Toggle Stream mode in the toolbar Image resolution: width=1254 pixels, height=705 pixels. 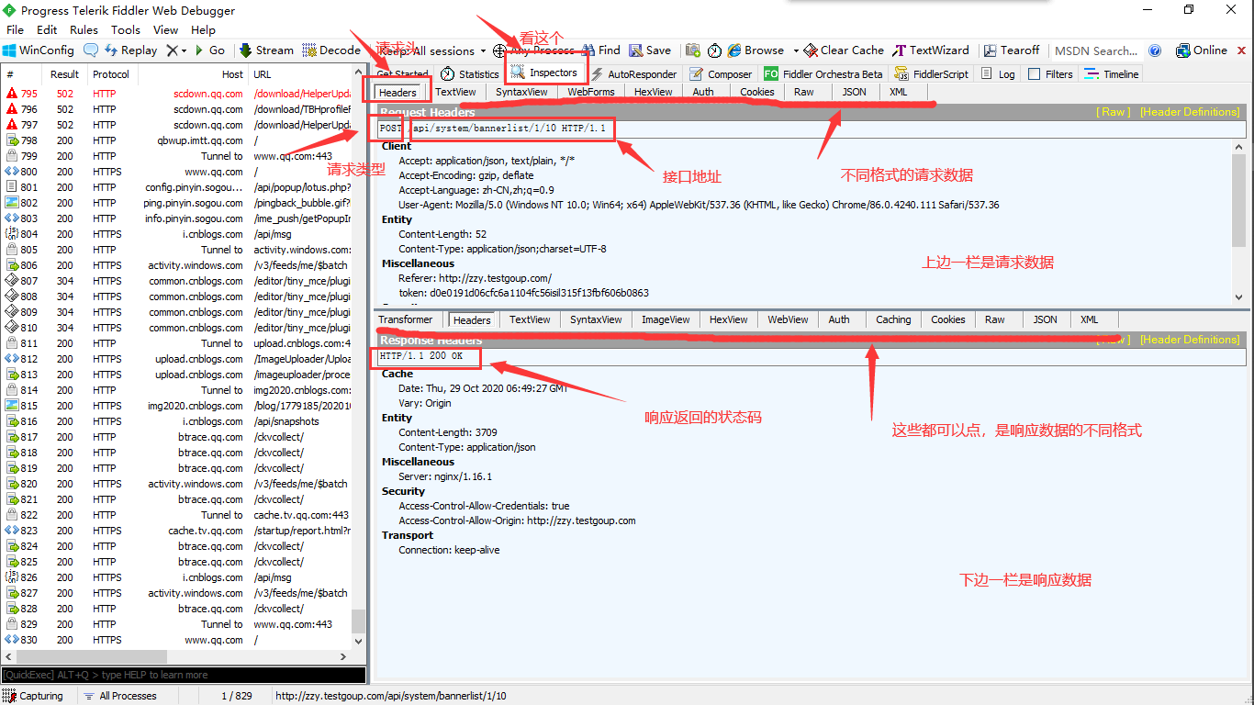pos(267,50)
